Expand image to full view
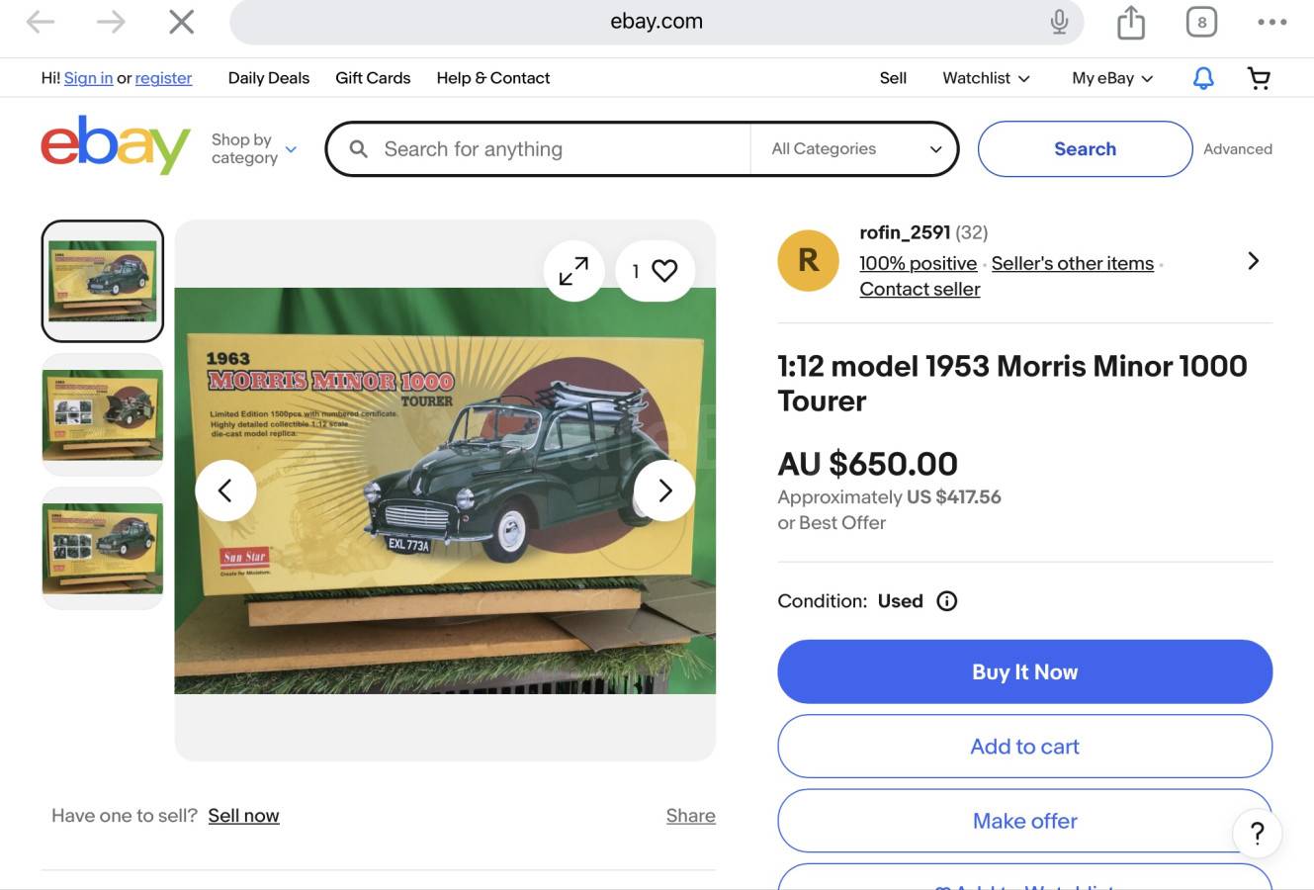The width and height of the screenshot is (1314, 890). tap(573, 271)
